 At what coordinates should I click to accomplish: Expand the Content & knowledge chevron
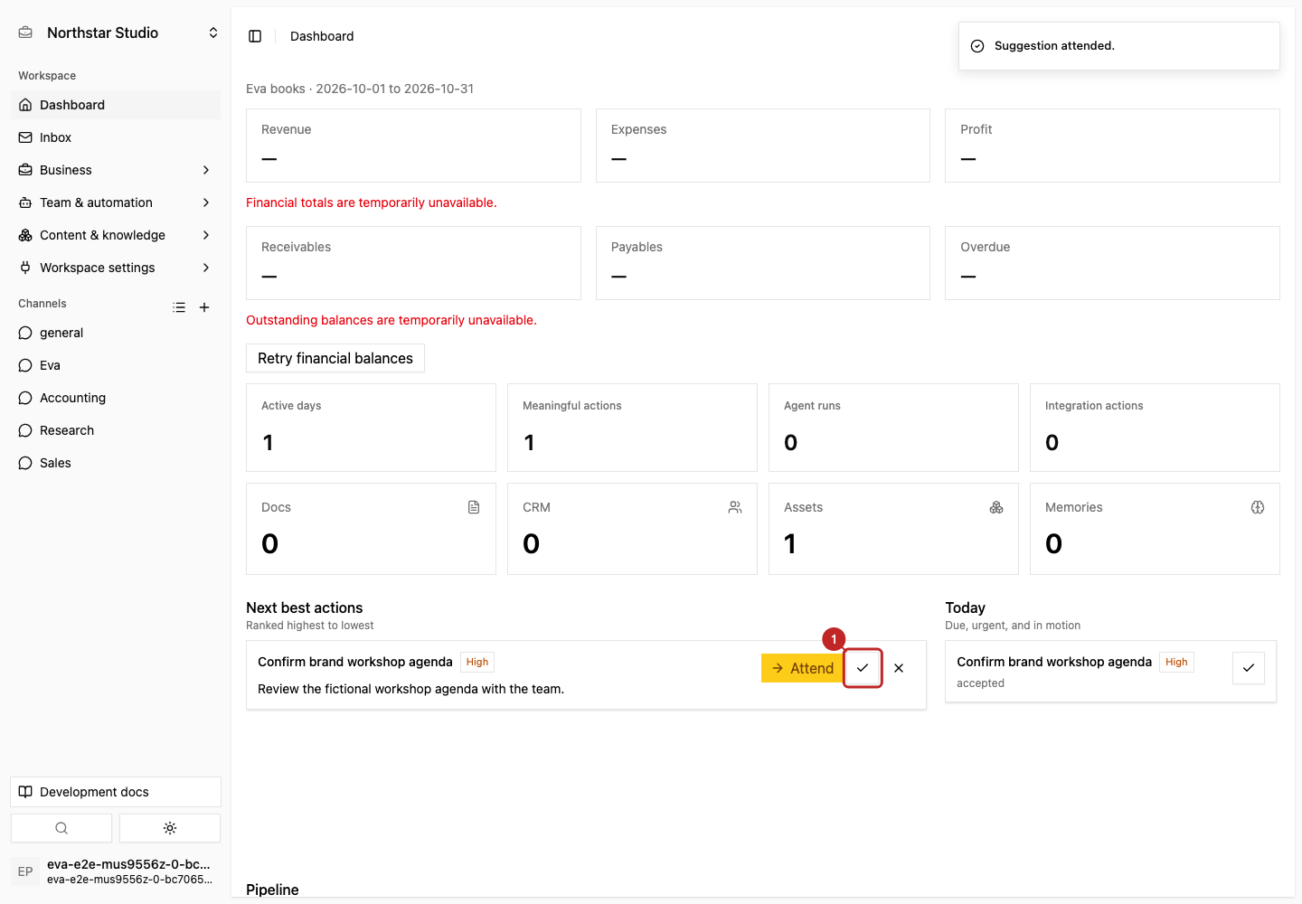pyautogui.click(x=206, y=235)
